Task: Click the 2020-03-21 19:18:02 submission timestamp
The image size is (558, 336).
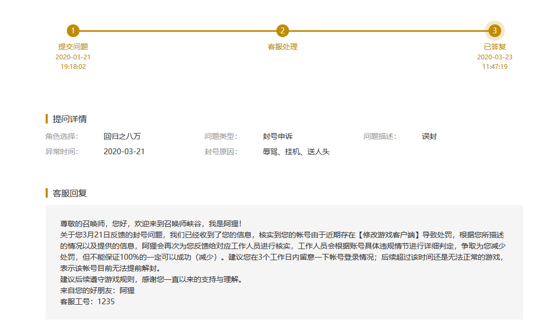Action: 73,62
